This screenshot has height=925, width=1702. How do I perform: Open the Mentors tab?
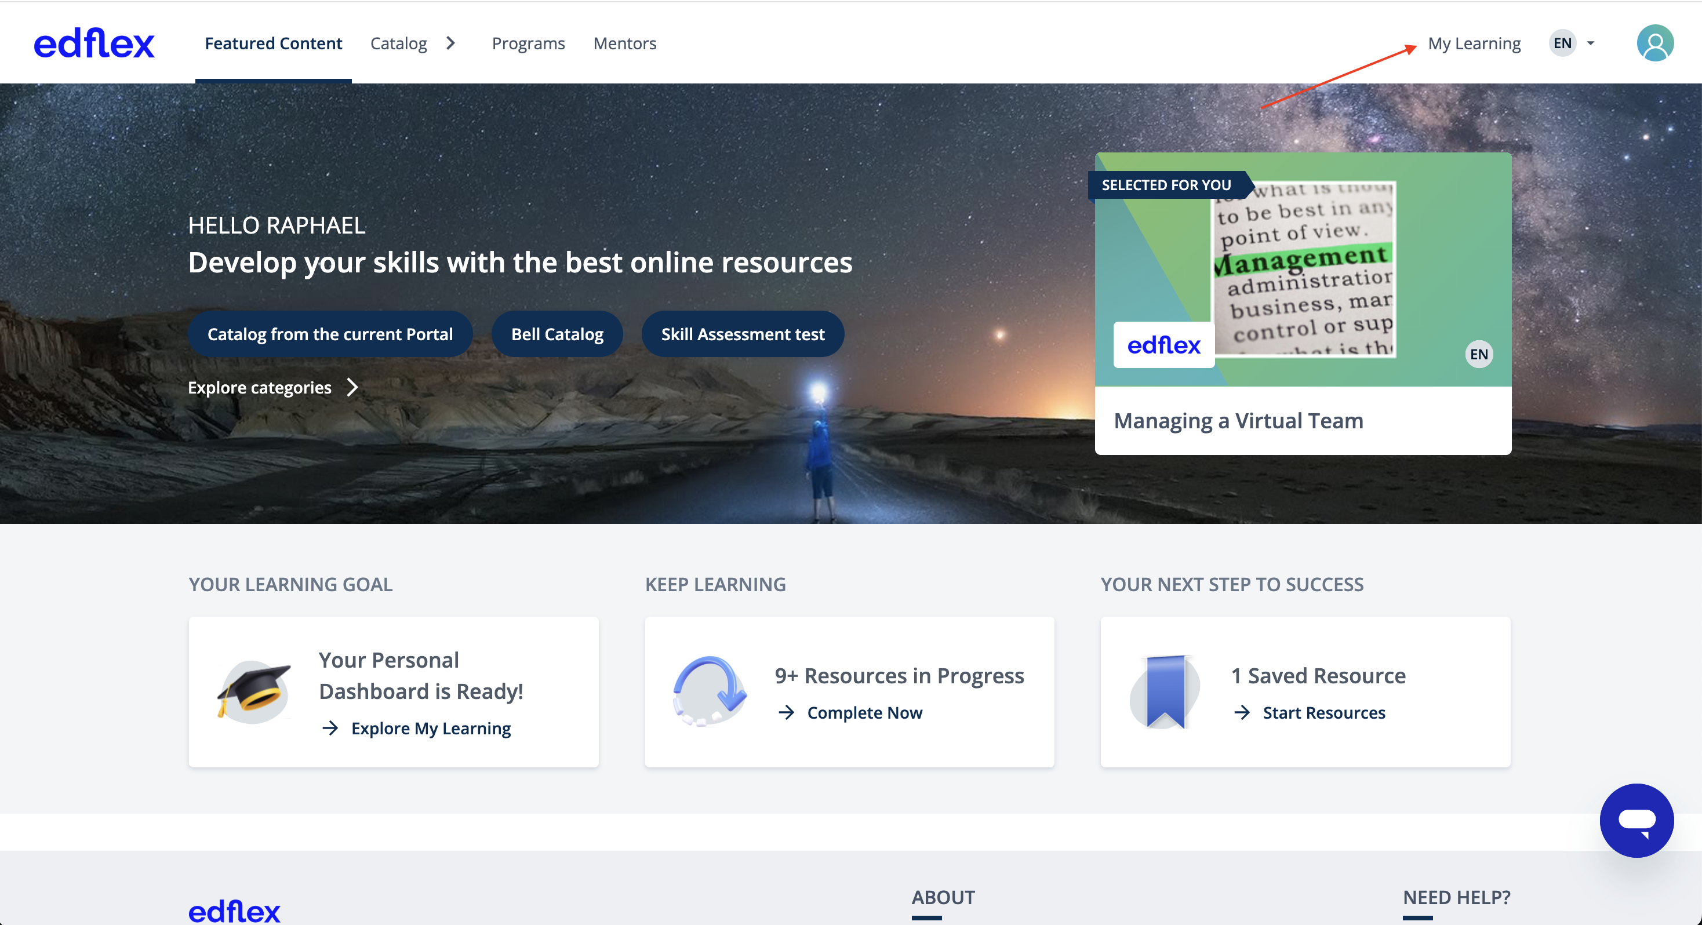tap(624, 43)
